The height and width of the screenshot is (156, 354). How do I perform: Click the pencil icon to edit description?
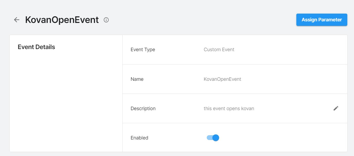(x=336, y=108)
